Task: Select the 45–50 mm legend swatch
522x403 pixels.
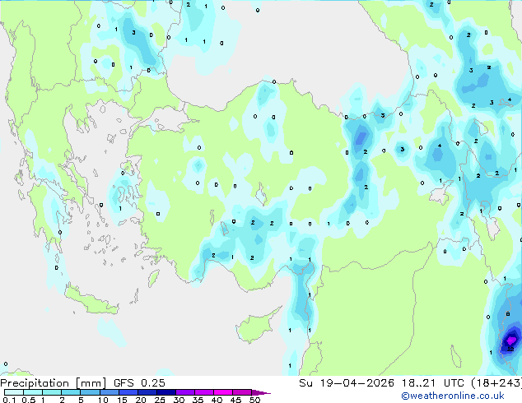Action: click(x=242, y=392)
